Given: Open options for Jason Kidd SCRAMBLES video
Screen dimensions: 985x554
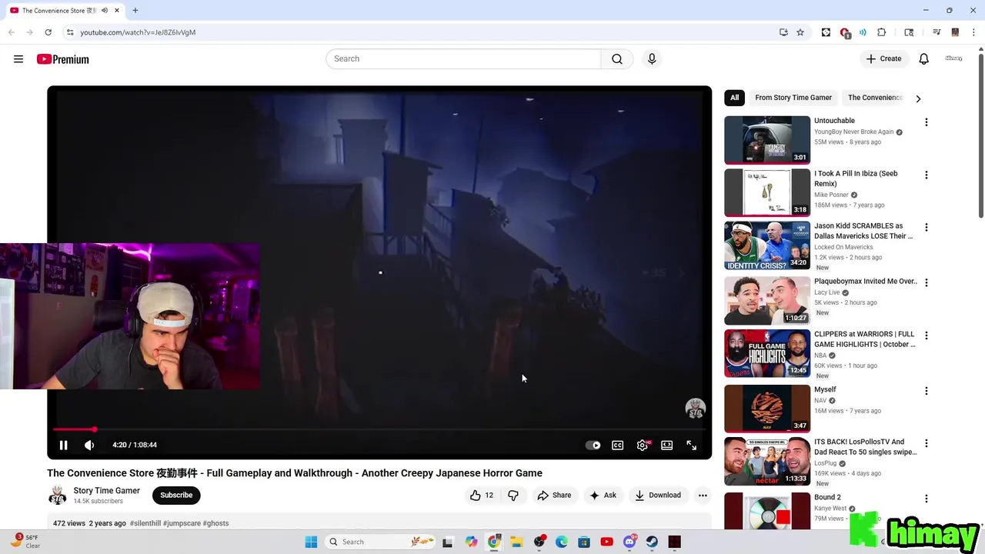Looking at the screenshot, I should tap(927, 227).
